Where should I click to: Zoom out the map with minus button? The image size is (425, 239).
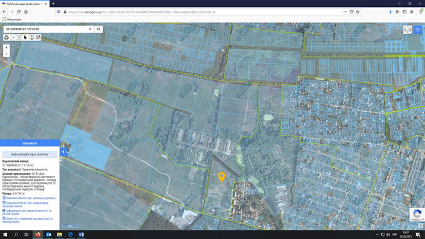point(6,54)
